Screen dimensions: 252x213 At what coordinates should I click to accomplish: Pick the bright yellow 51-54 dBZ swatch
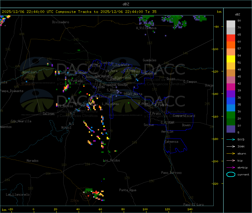(x=231, y=59)
